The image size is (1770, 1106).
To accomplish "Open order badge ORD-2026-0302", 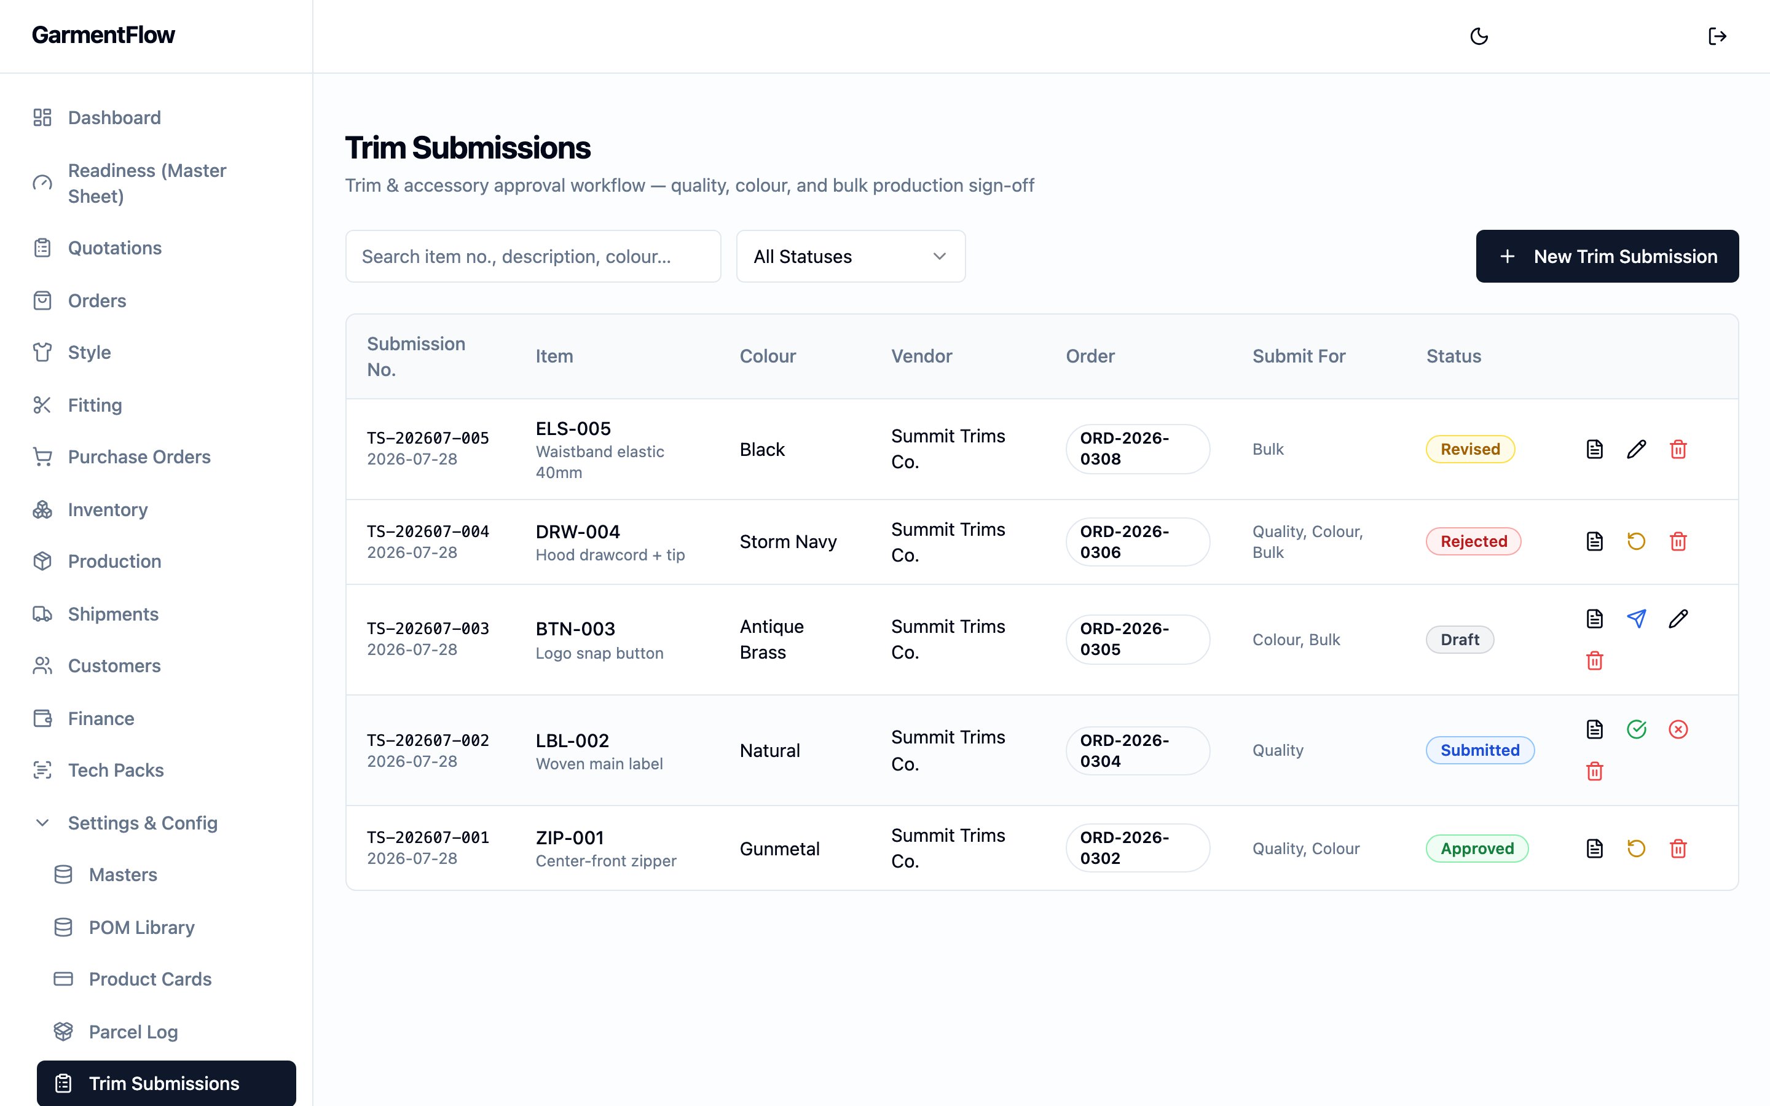I will [x=1138, y=849].
